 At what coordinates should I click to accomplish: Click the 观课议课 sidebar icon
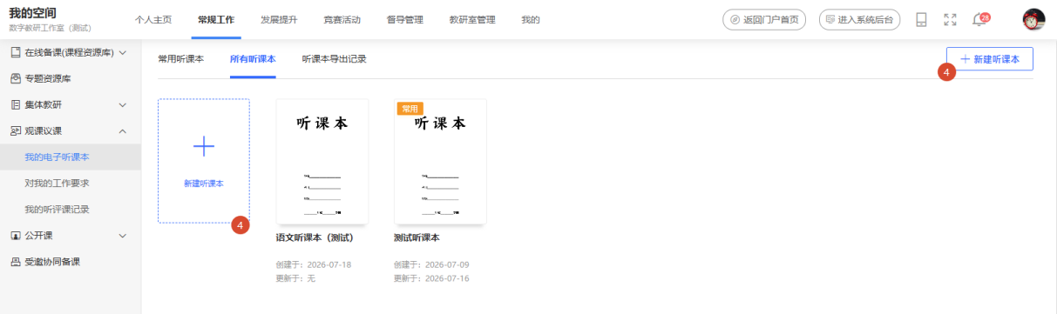(x=15, y=130)
